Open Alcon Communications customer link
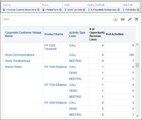The height and width of the screenshot is (120, 142). [20, 55]
